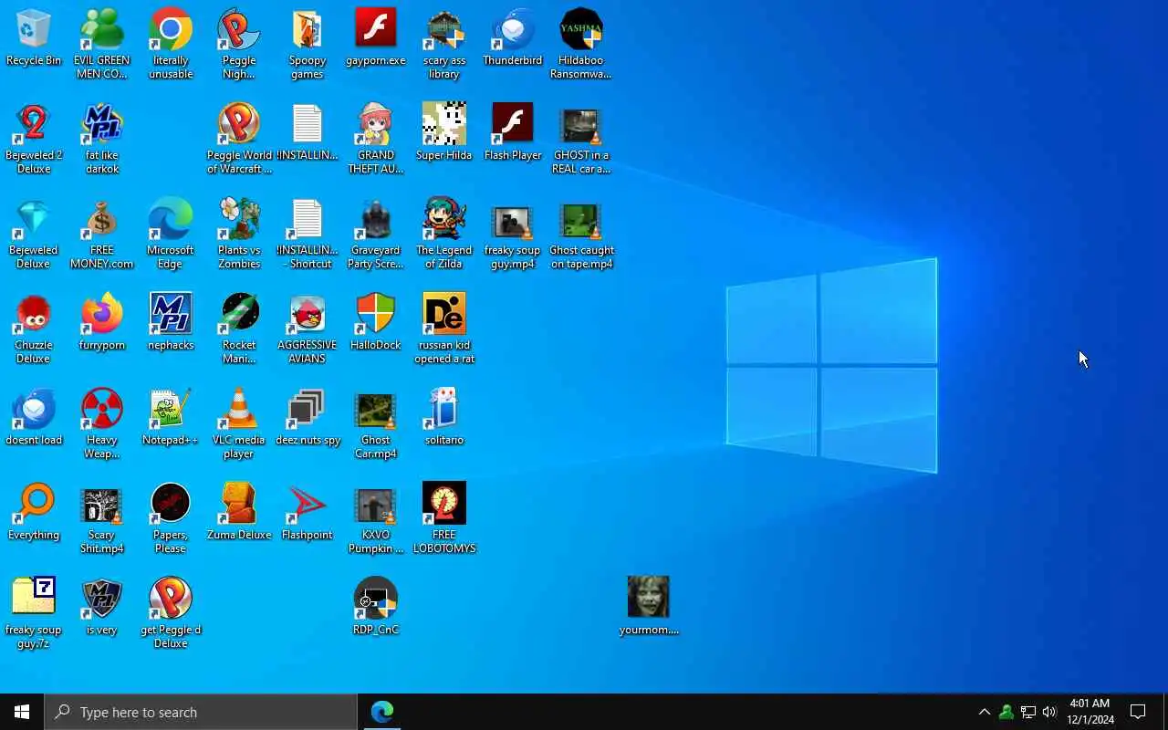
Task: Select the freaky soup guy.mp4 video
Action: tap(513, 220)
